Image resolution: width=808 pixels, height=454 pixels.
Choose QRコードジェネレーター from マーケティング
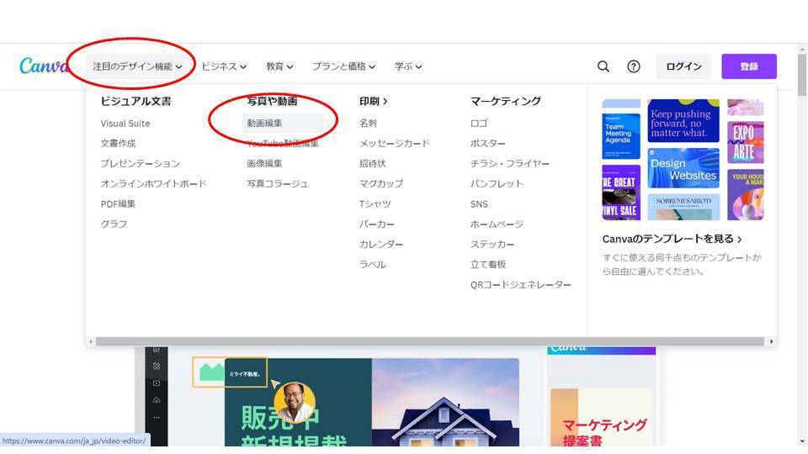point(520,285)
